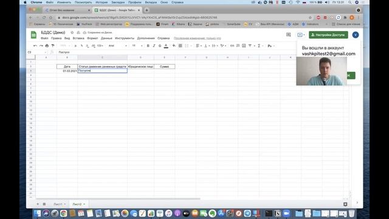Switch to Лист1 sheet tab
The width and height of the screenshot is (389, 219).
click(x=60, y=204)
